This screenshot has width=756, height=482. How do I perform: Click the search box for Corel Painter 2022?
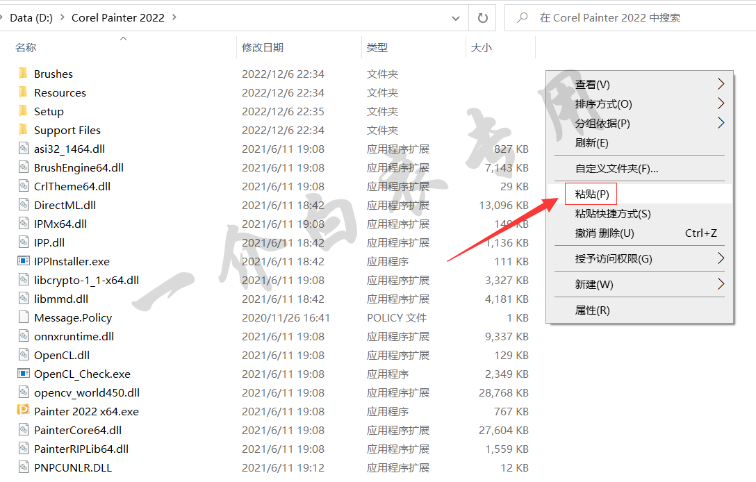point(630,18)
